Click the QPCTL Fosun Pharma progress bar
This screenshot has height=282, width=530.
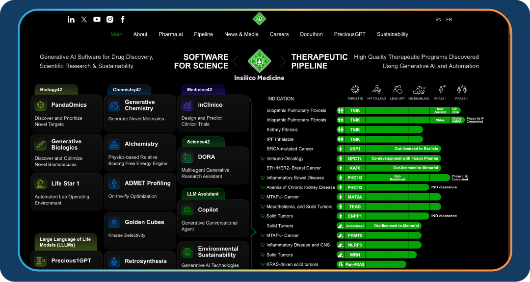point(389,158)
